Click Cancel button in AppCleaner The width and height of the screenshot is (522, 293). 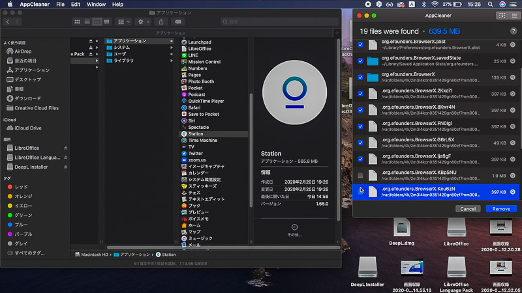point(468,208)
